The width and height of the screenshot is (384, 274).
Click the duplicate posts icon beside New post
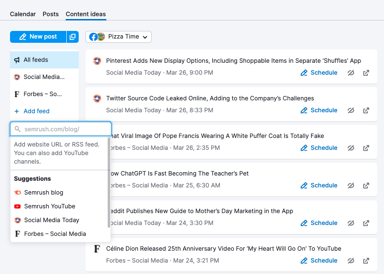[x=73, y=36]
